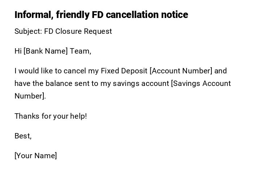
Task: Click the "[Your Name]" placeholder
Action: 36,156
